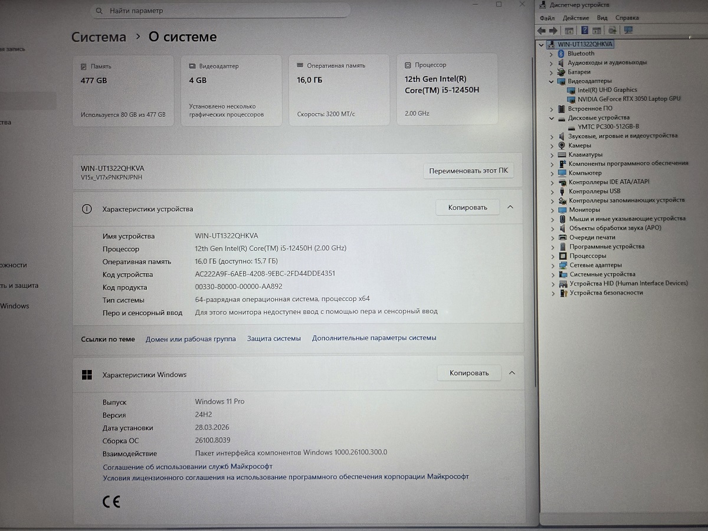The image size is (708, 531).
Task: Open the Защита системы link
Action: coord(274,338)
